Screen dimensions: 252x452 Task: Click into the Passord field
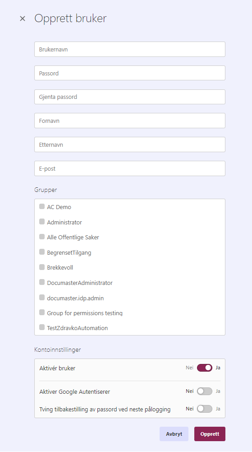pyautogui.click(x=130, y=73)
